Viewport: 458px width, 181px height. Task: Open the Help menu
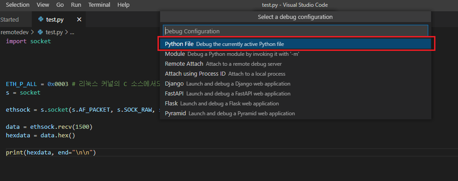(x=123, y=5)
